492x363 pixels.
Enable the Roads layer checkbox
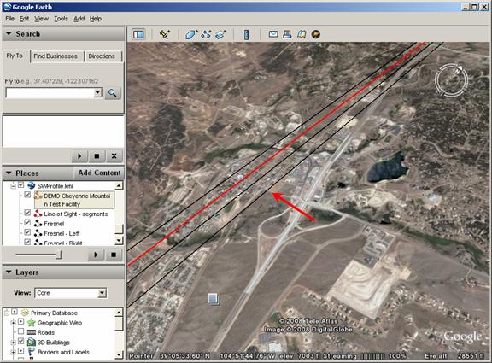20,331
